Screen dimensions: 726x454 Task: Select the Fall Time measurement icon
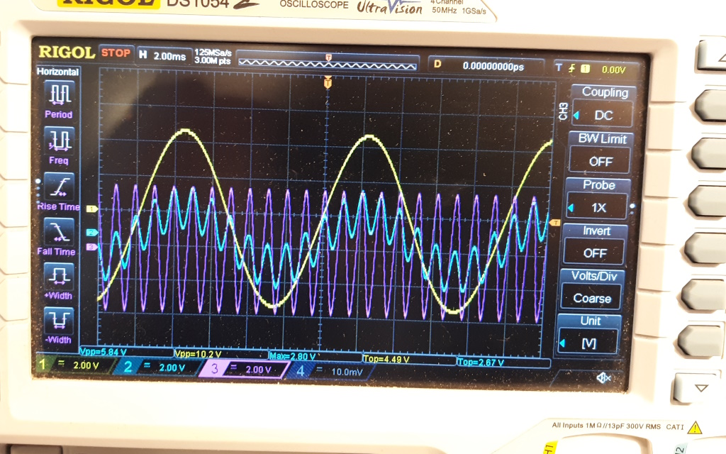click(59, 232)
